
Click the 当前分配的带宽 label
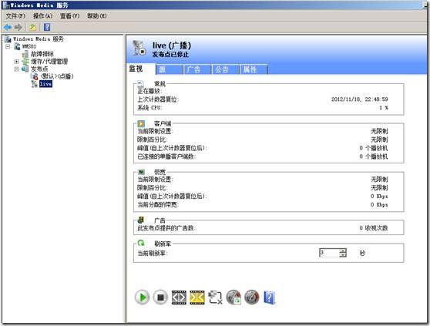(x=158, y=204)
